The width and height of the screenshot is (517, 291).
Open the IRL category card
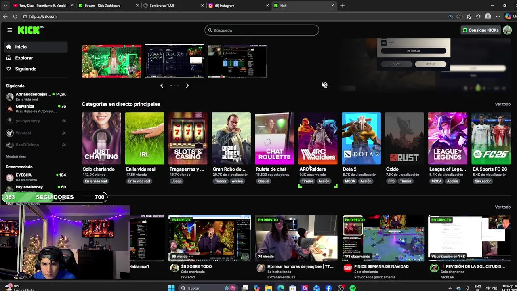145,139
